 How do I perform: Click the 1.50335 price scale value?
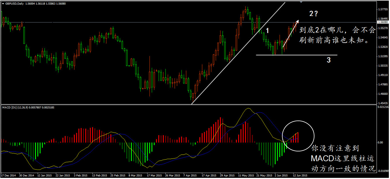tap(382, 66)
